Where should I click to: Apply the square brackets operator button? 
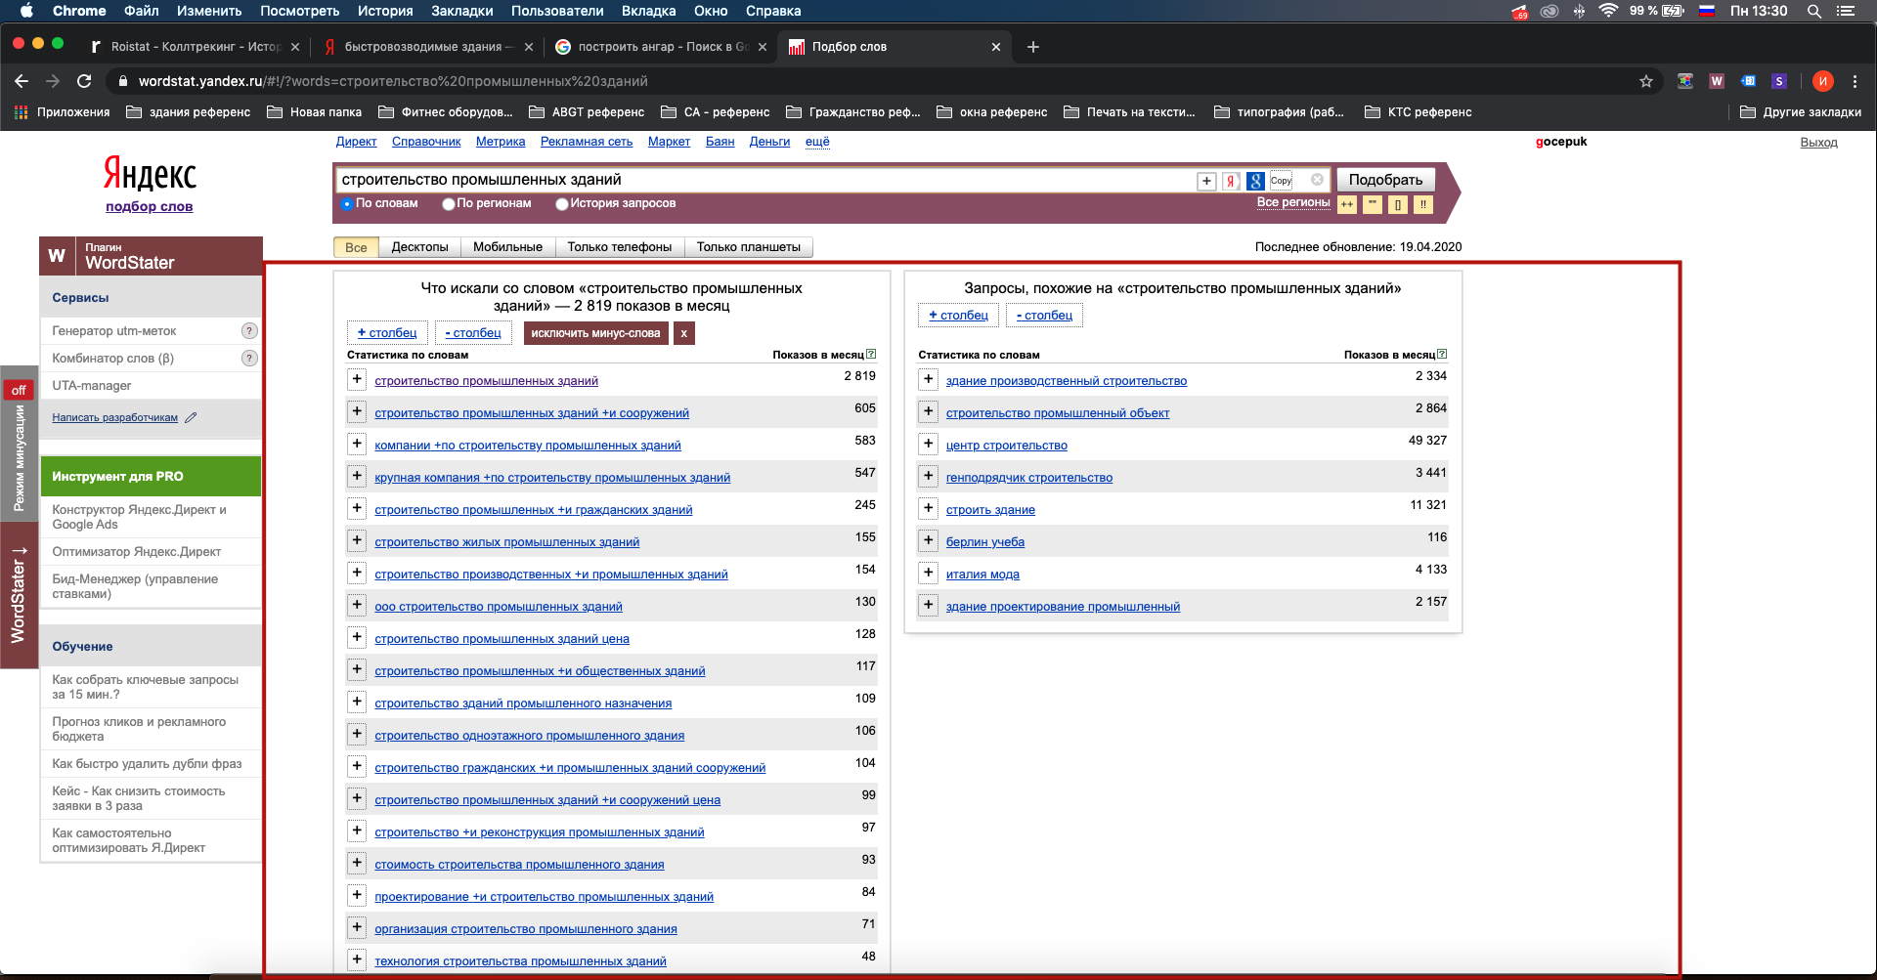pos(1398,204)
